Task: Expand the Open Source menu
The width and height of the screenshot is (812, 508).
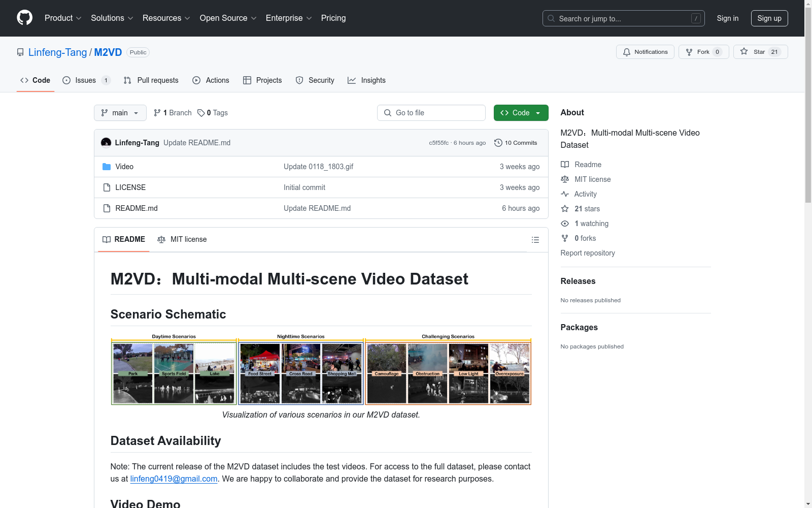Action: tap(228, 18)
